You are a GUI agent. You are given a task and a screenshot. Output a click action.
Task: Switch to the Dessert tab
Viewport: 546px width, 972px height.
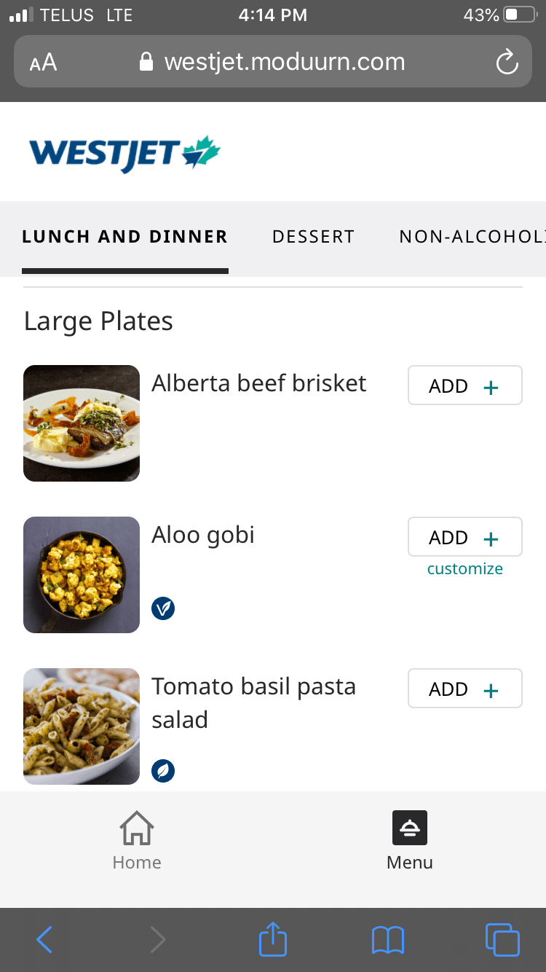tap(313, 237)
